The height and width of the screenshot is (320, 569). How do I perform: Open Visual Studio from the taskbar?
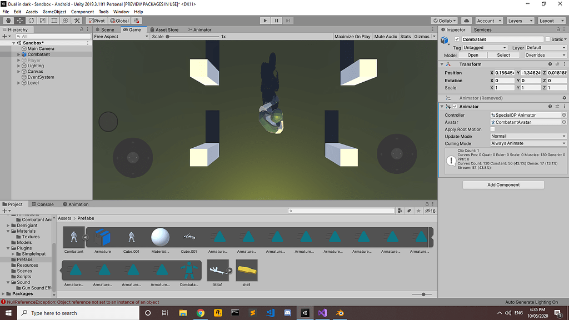tap(322, 313)
